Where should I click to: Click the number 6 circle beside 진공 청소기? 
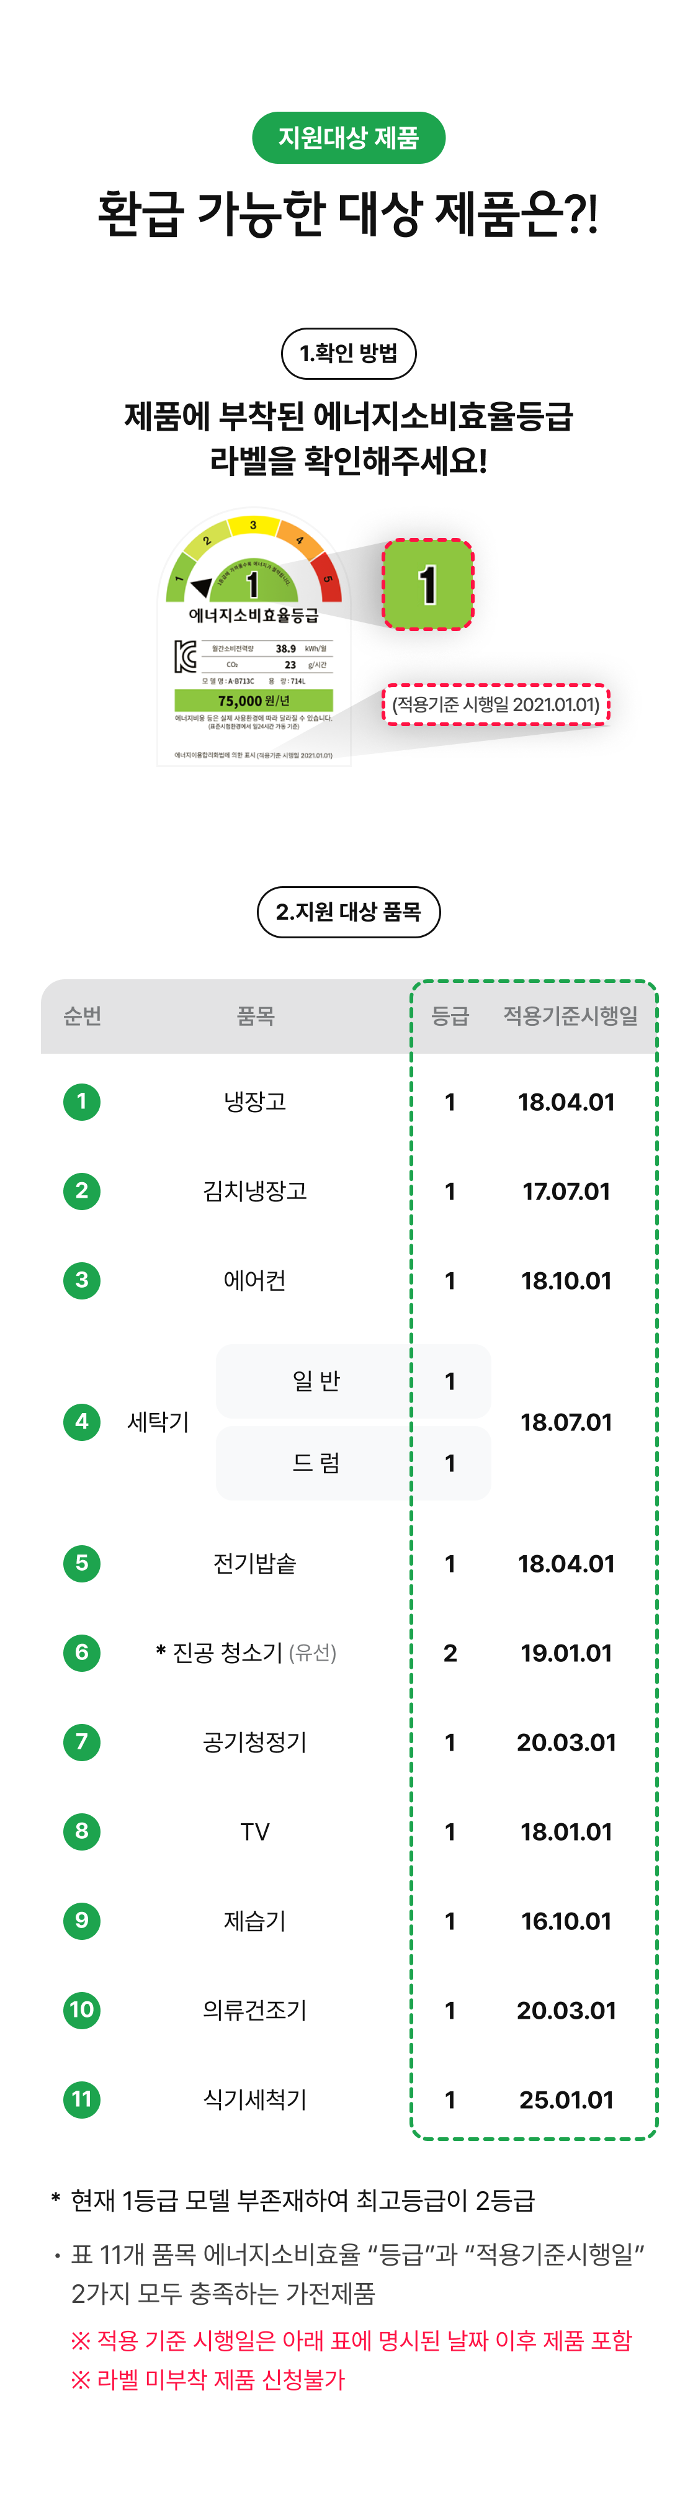tap(82, 1653)
